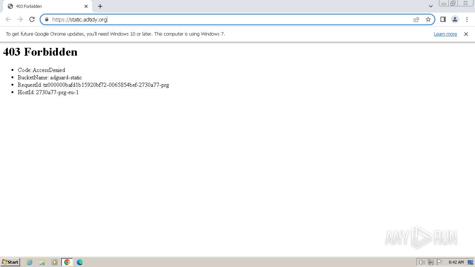Open the browser side panel

[443, 19]
